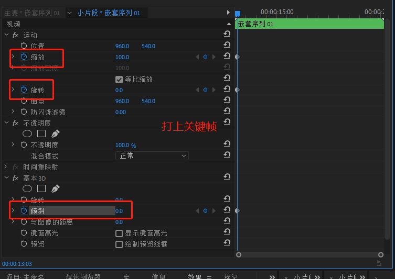The height and width of the screenshot is (279, 395).
Task: Toggle the fx switch of 运动
Action: 15,35
